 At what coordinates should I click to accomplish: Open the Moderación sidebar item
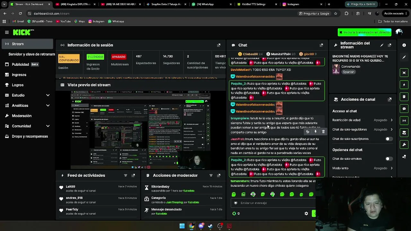[x=27, y=116]
